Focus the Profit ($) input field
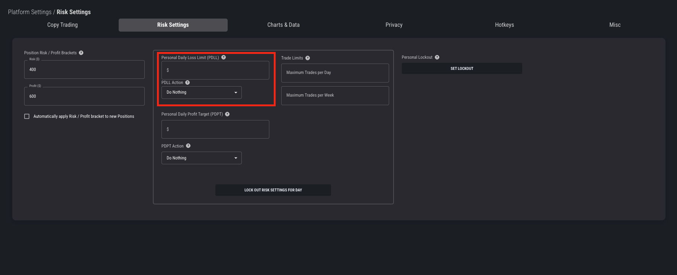677x275 pixels. [x=84, y=97]
